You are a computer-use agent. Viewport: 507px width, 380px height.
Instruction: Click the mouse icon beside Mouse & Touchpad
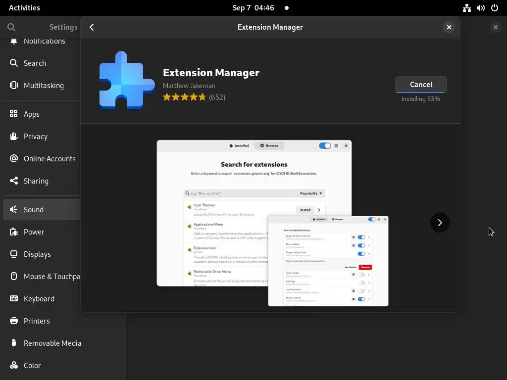pos(13,276)
